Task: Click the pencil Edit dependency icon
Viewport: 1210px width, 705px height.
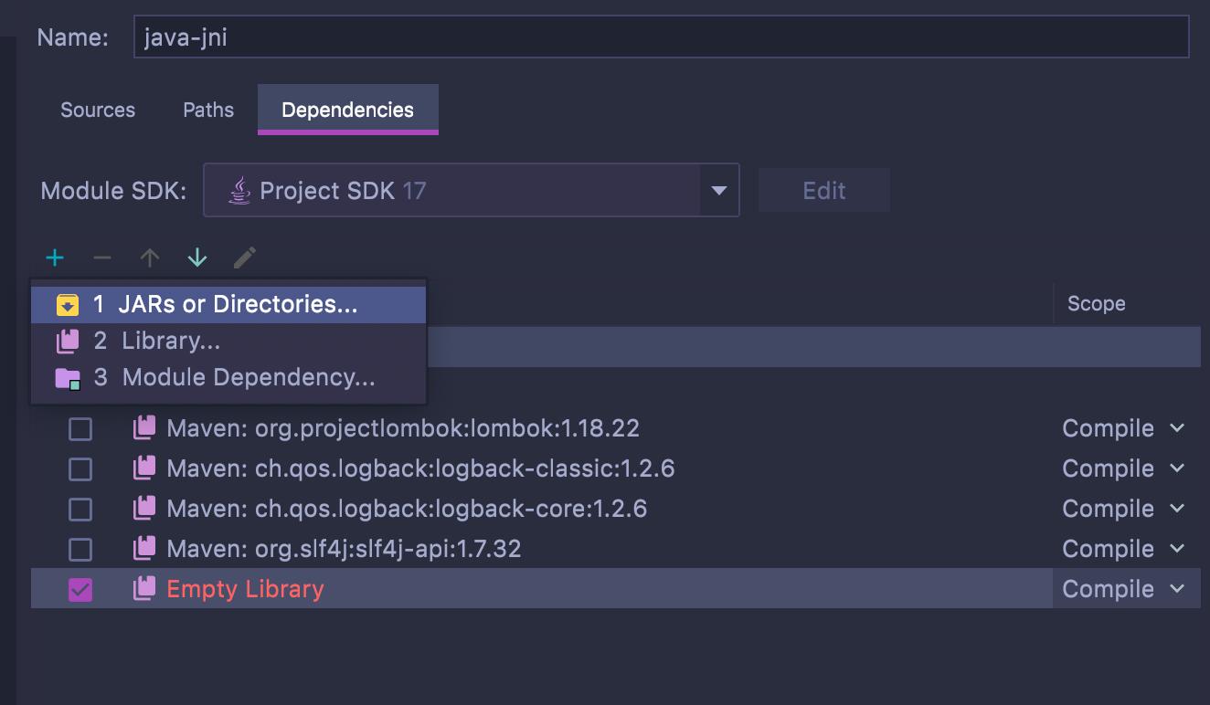Action: (x=244, y=258)
